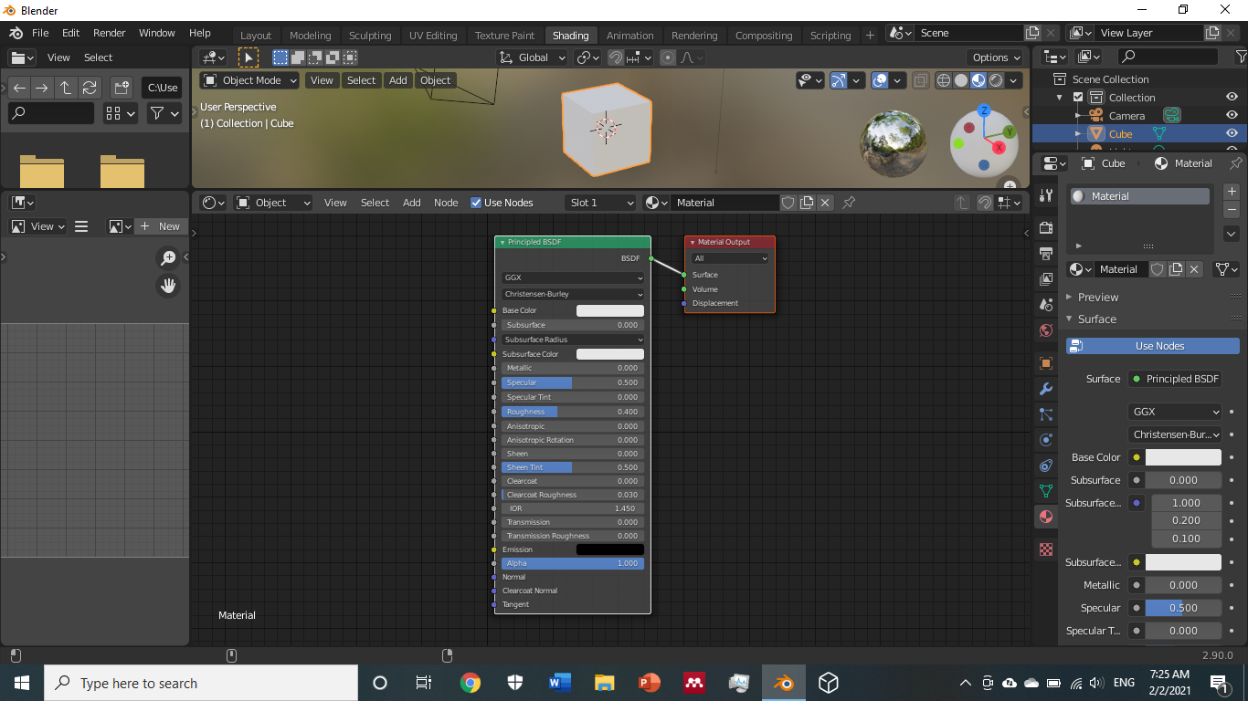
Task: Click Fake User shield in node editor header
Action: 788,203
